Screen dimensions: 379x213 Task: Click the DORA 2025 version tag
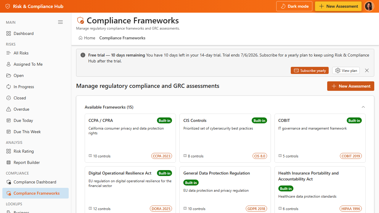click(161, 209)
